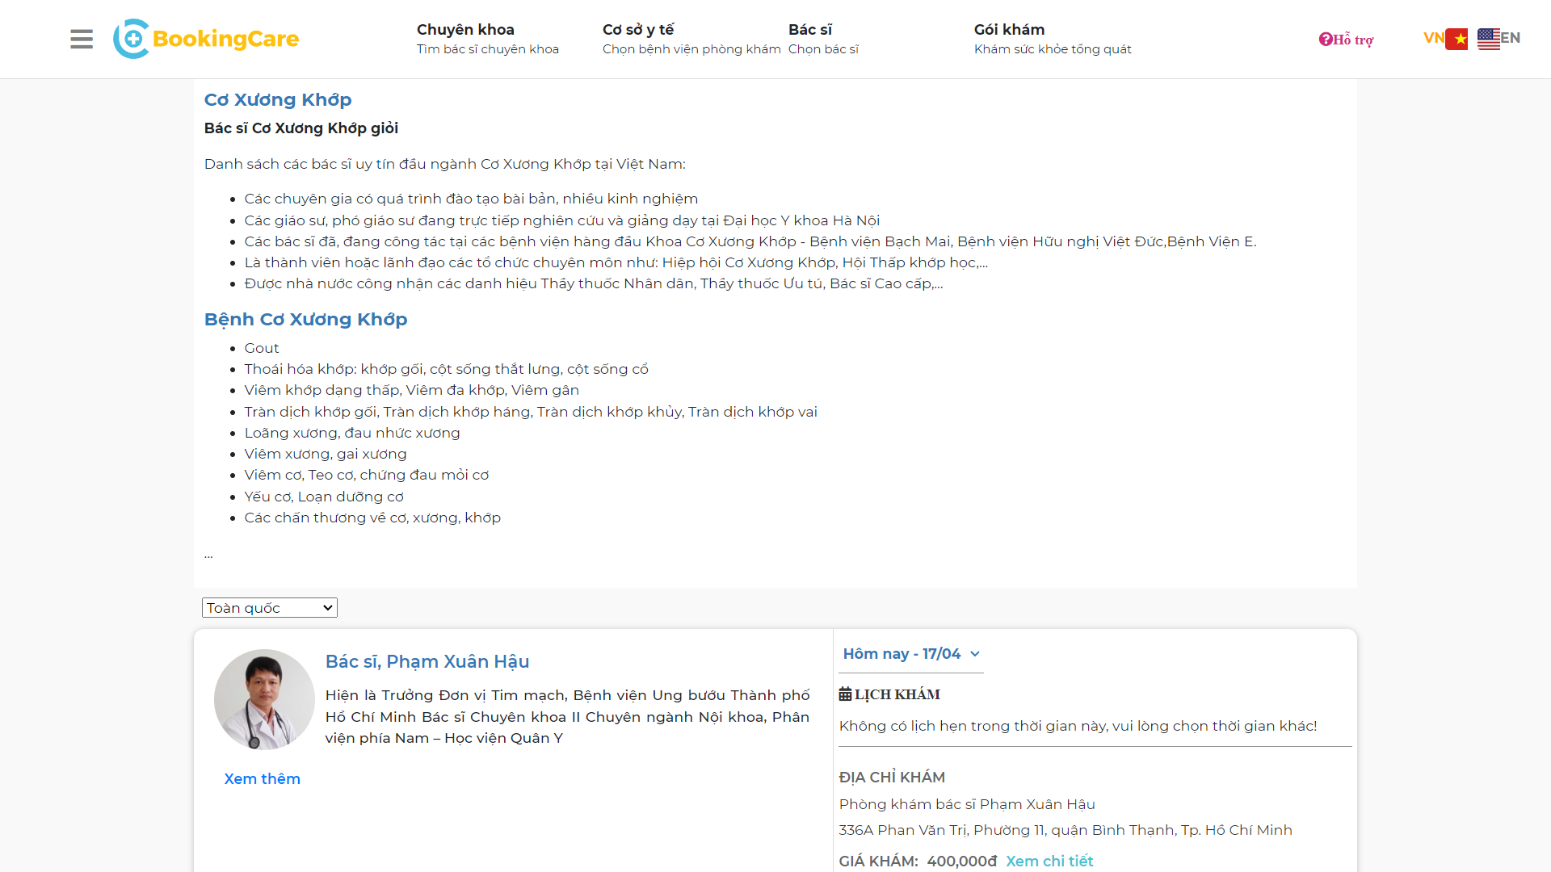This screenshot has height=872, width=1551.
Task: Select the US flag icon
Action: point(1489,38)
